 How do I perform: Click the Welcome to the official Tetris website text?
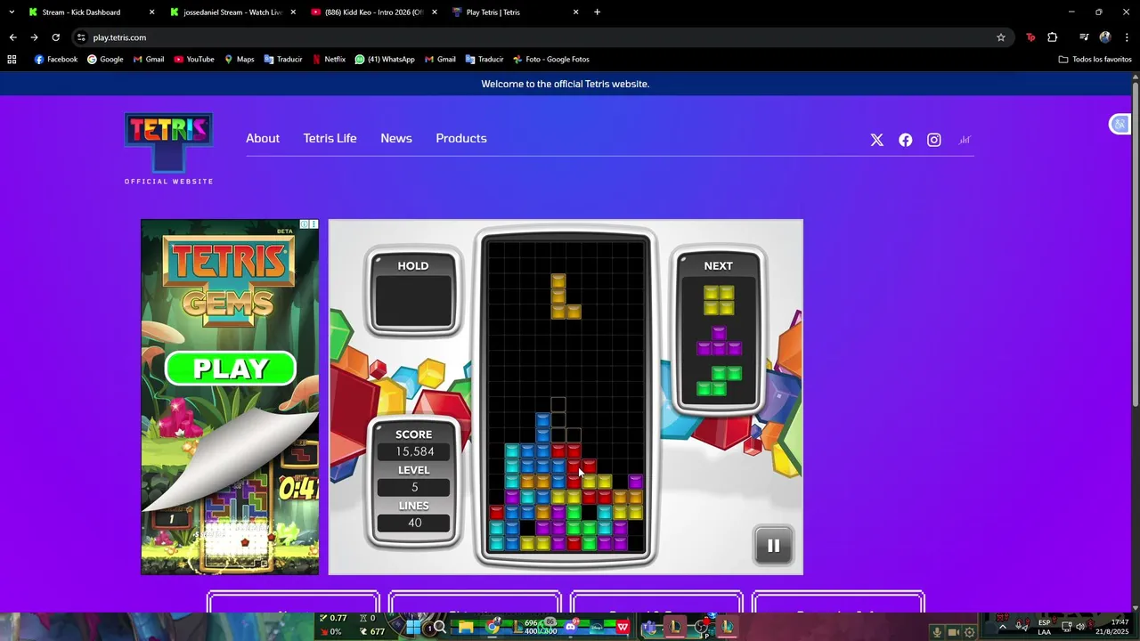coord(566,84)
